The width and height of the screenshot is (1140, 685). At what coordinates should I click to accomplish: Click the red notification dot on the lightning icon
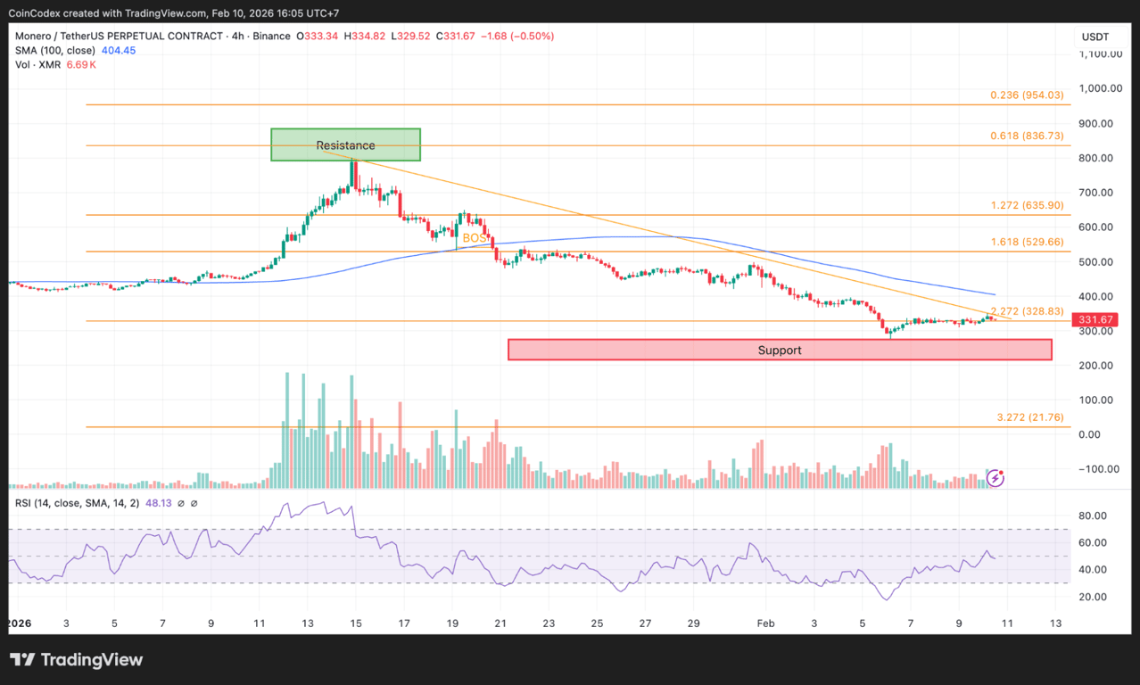(x=1000, y=472)
